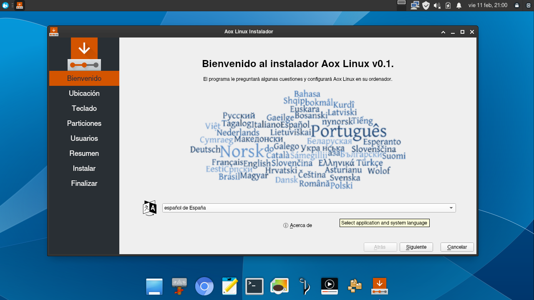Launch the black-and-white quill app in the dock
The image size is (534, 300).
[x=305, y=287]
